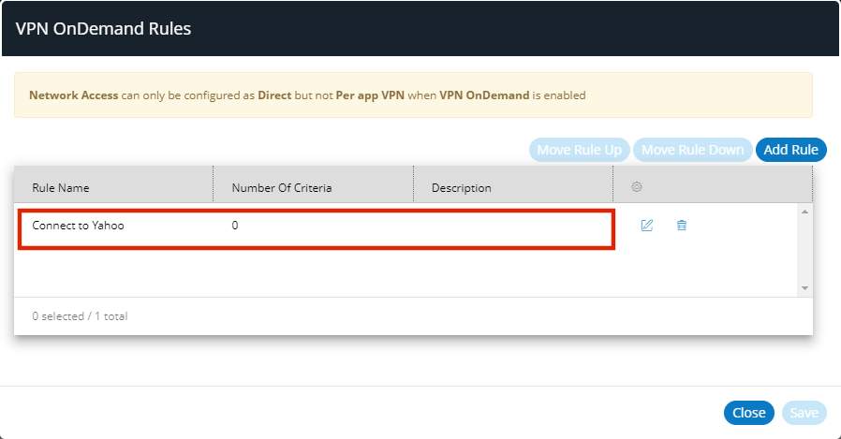Close the VPN OnDemand Rules dialog

(748, 413)
